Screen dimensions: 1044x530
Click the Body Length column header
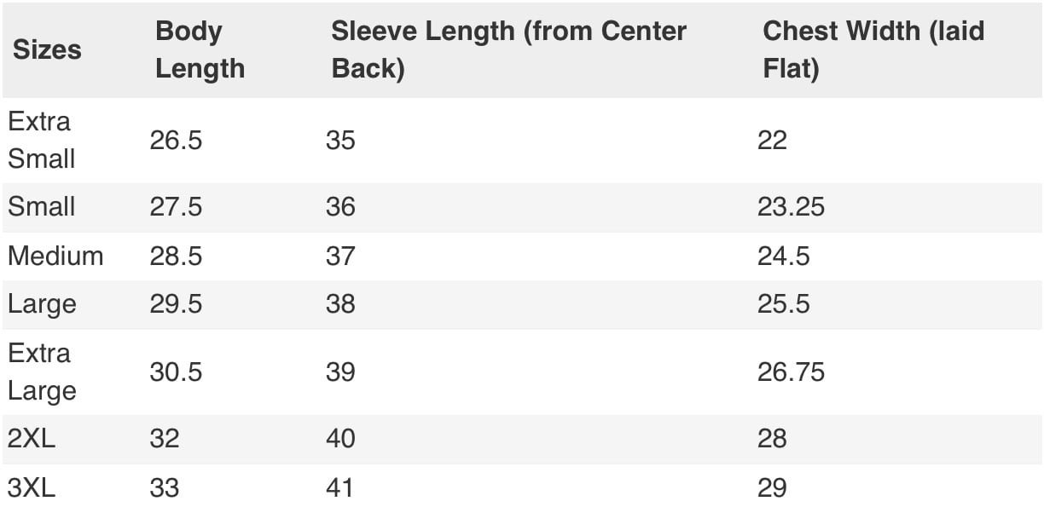pos(200,49)
